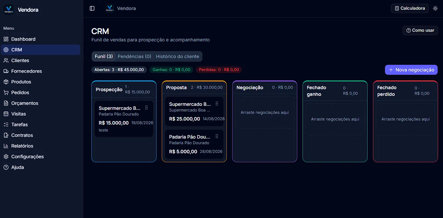Click the 28/08/2026 date
Viewport: 443px width, 218px height.
[211, 152]
